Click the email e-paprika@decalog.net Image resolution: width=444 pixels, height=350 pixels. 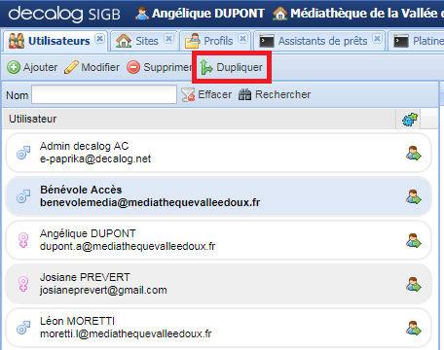pos(95,159)
